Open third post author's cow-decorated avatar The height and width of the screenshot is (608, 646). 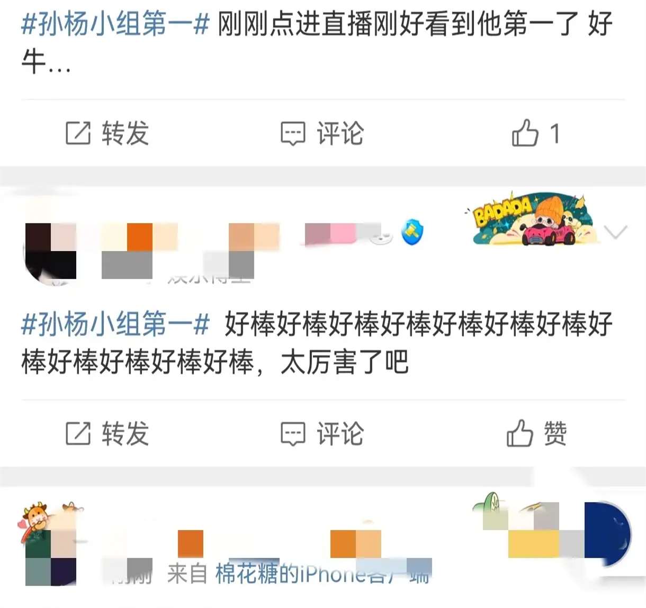50,545
